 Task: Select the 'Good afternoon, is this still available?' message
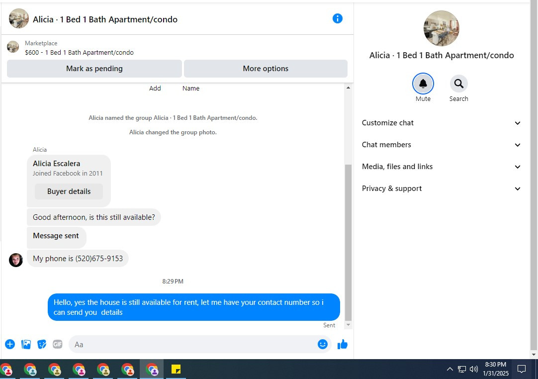pyautogui.click(x=93, y=217)
